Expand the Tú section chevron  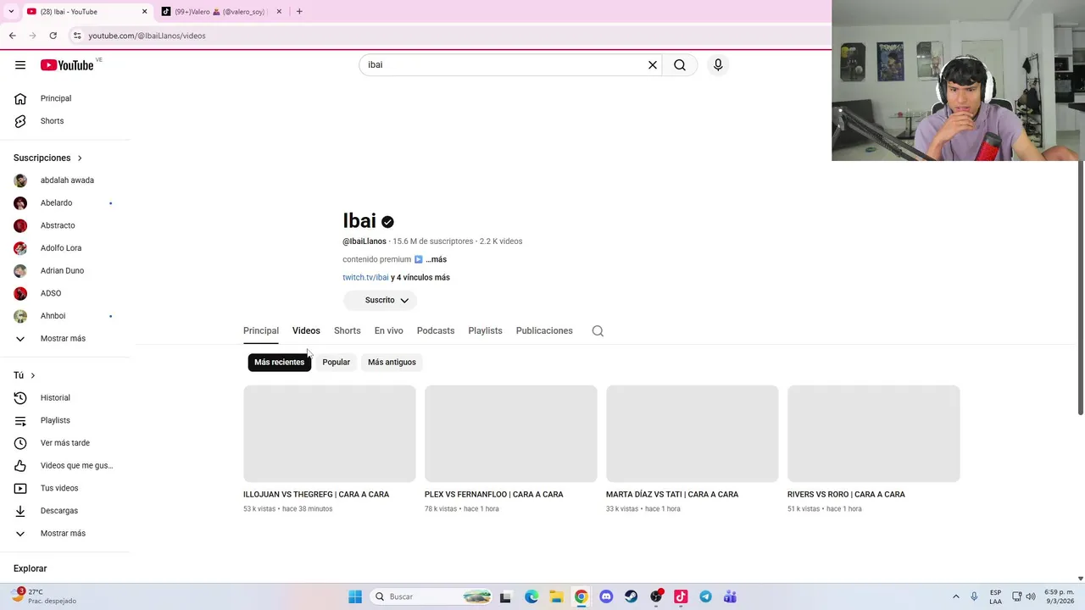(33, 375)
